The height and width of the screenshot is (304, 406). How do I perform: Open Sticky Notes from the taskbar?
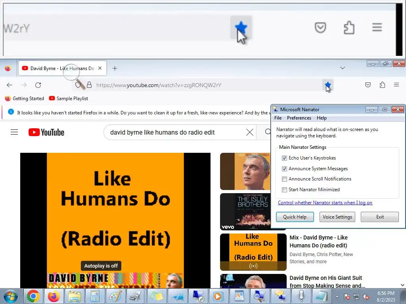(x=157, y=296)
